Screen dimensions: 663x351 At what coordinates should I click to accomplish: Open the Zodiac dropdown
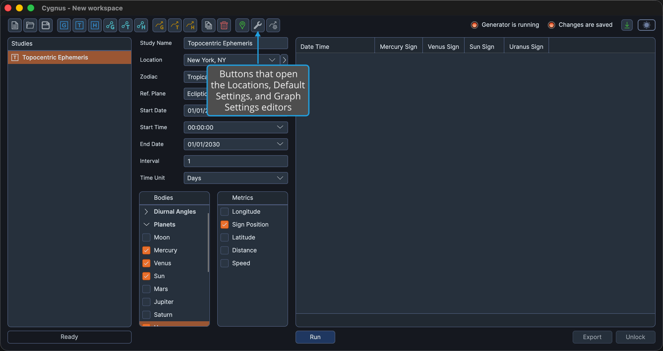pos(195,77)
